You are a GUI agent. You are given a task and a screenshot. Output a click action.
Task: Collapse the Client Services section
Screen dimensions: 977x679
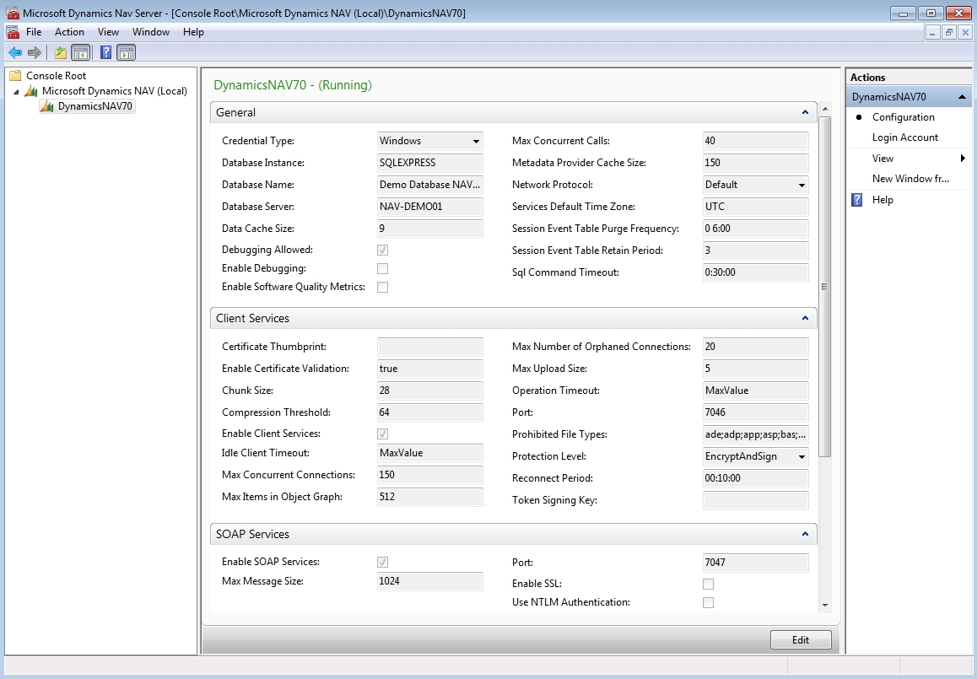coord(805,318)
